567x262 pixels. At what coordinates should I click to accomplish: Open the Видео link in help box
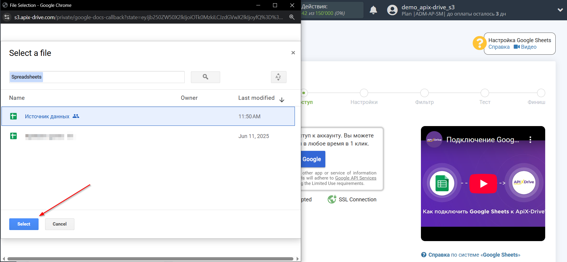529,47
